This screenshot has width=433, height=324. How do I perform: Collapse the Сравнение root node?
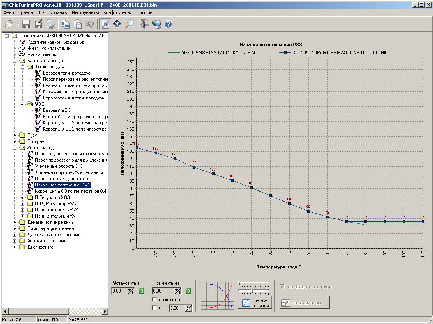pos(7,36)
